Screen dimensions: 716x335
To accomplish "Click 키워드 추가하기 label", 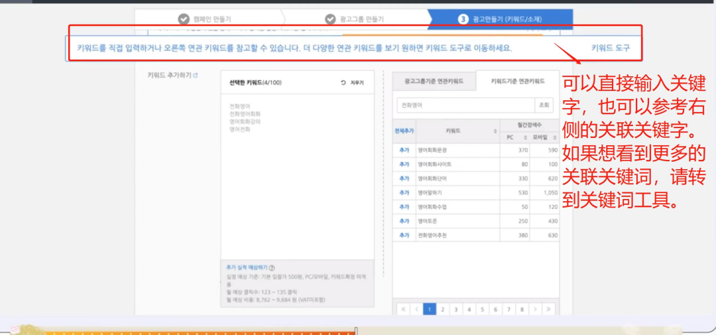I will [169, 75].
